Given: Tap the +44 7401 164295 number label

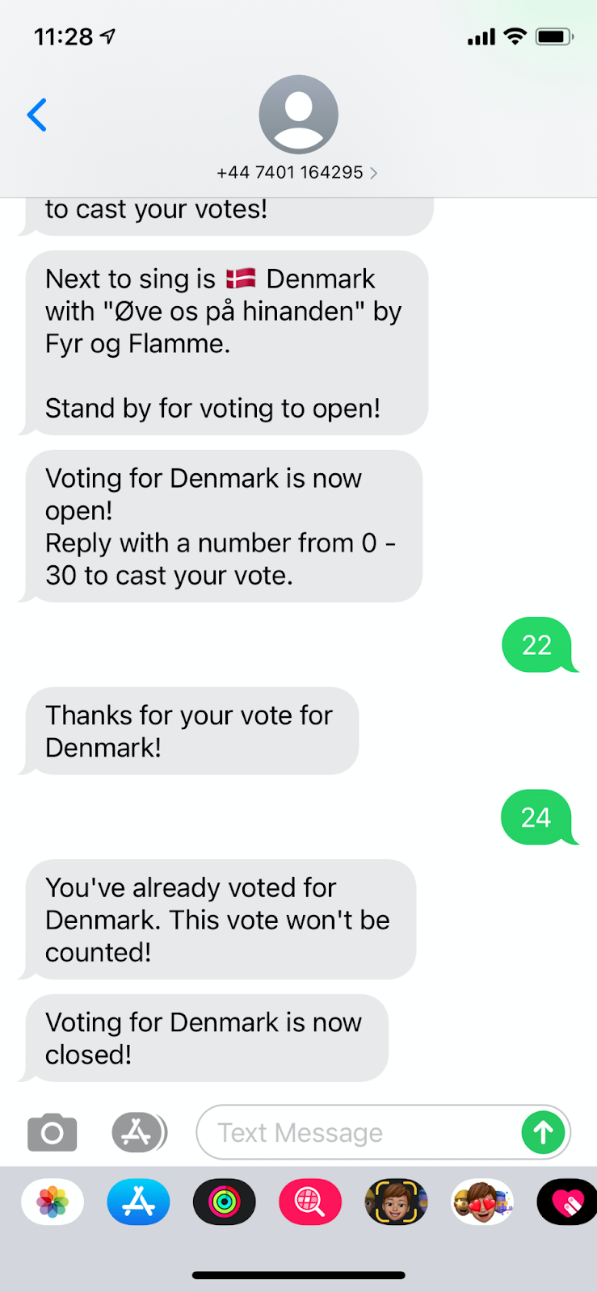Looking at the screenshot, I should click(289, 173).
